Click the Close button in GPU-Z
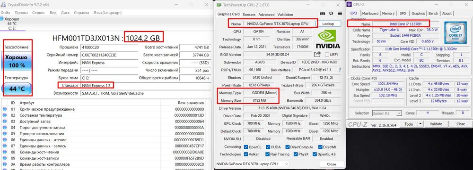Viewport: 473px width, 170px height. (331, 164)
